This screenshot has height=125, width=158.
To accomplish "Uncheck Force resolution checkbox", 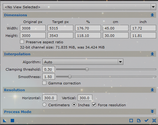I will pyautogui.click(x=94, y=105).
